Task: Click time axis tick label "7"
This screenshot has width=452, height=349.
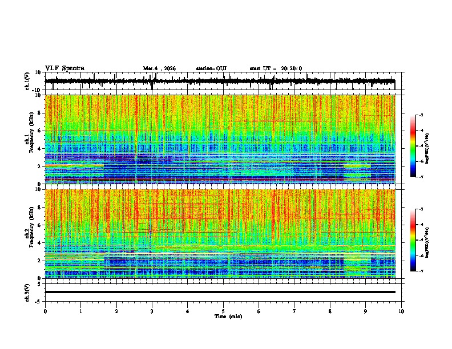Action: (x=294, y=311)
